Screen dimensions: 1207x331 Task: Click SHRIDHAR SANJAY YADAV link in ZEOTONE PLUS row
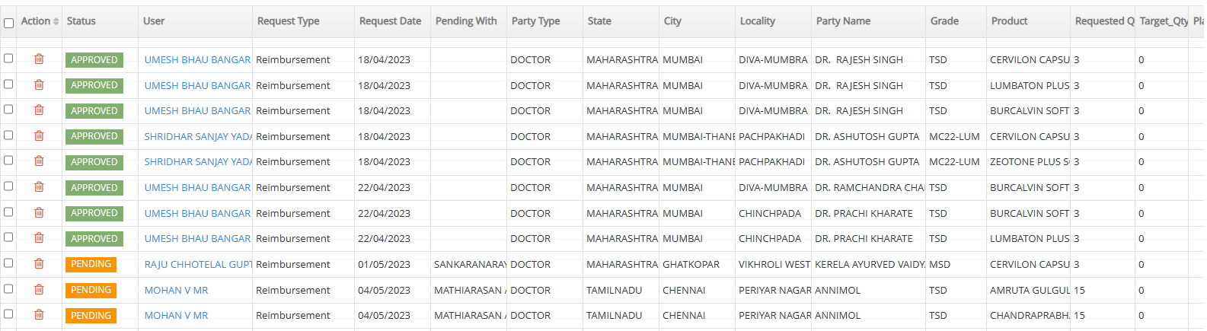tap(198, 161)
